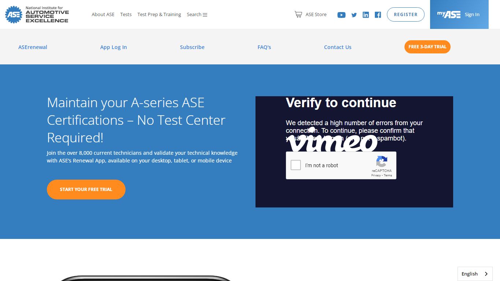Click the ASE logo in the header

pos(37,15)
